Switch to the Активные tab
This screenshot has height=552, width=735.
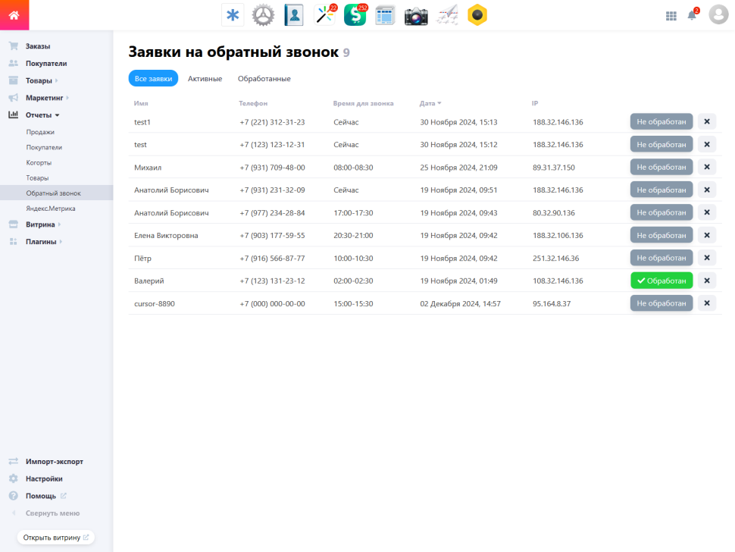[x=205, y=78]
